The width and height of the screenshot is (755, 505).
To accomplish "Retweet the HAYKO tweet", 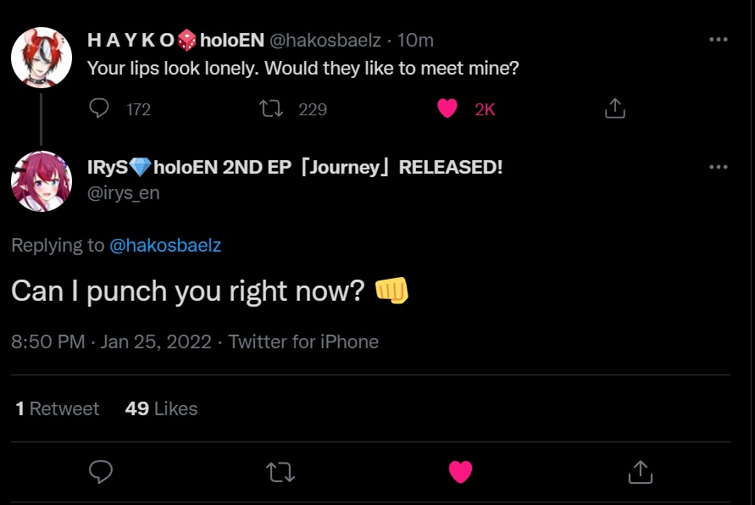I will click(272, 108).
